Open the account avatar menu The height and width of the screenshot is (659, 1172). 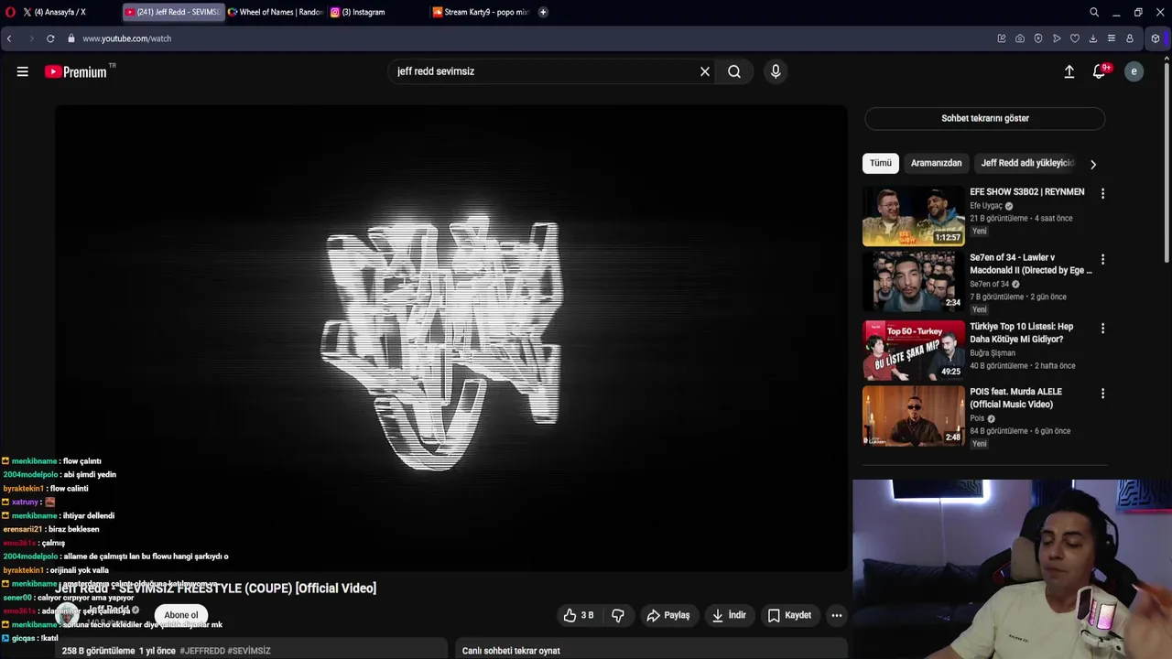coord(1134,71)
